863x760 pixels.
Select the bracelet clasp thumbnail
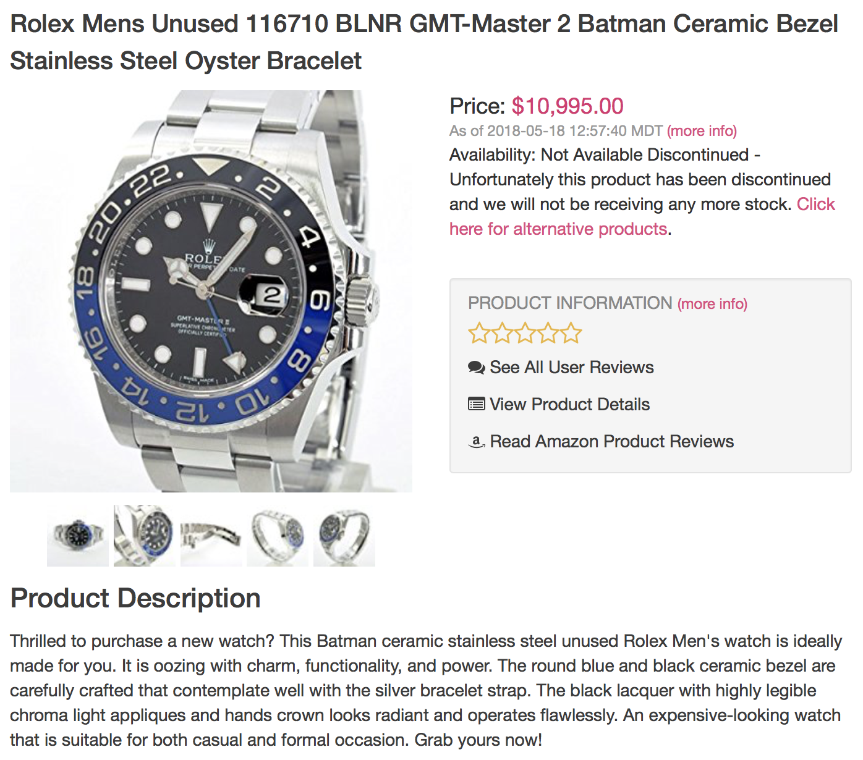211,536
